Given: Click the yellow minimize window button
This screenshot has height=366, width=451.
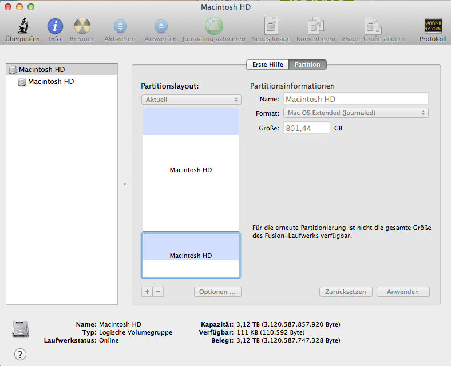Looking at the screenshot, I should click(19, 7).
